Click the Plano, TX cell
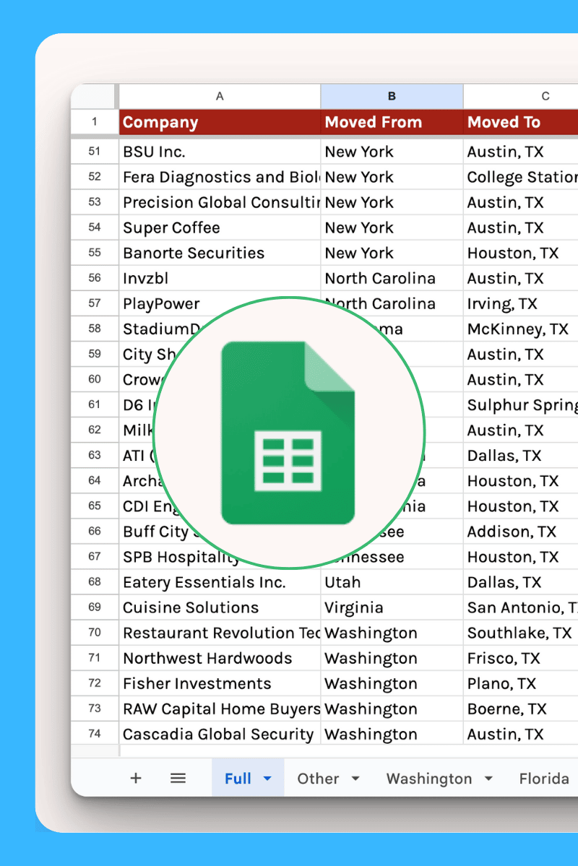 click(521, 683)
